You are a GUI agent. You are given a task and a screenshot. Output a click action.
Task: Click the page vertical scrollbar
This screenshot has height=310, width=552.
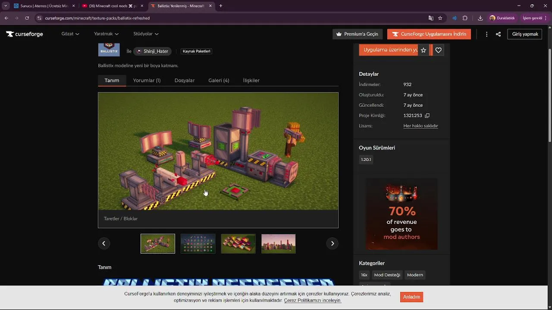pos(549,95)
